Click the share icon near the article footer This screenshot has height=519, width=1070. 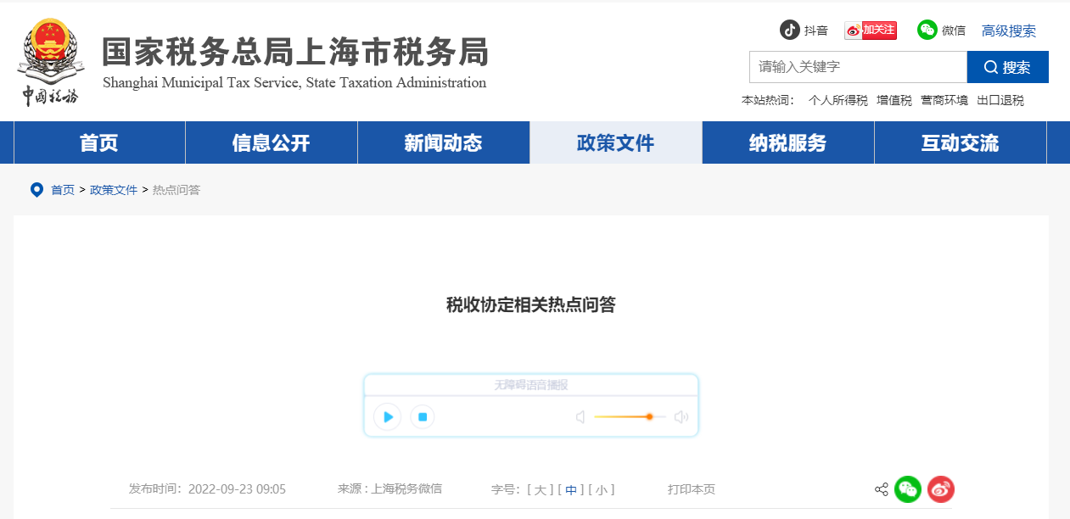(881, 489)
